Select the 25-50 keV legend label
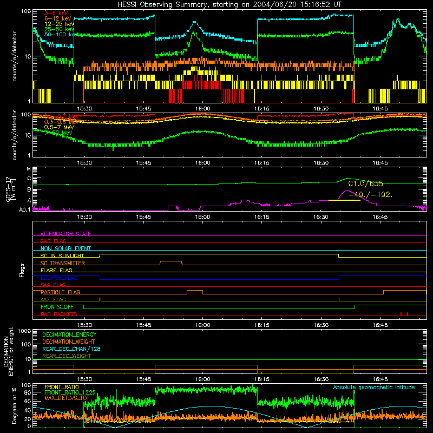This screenshot has height=433, width=433. click(60, 29)
